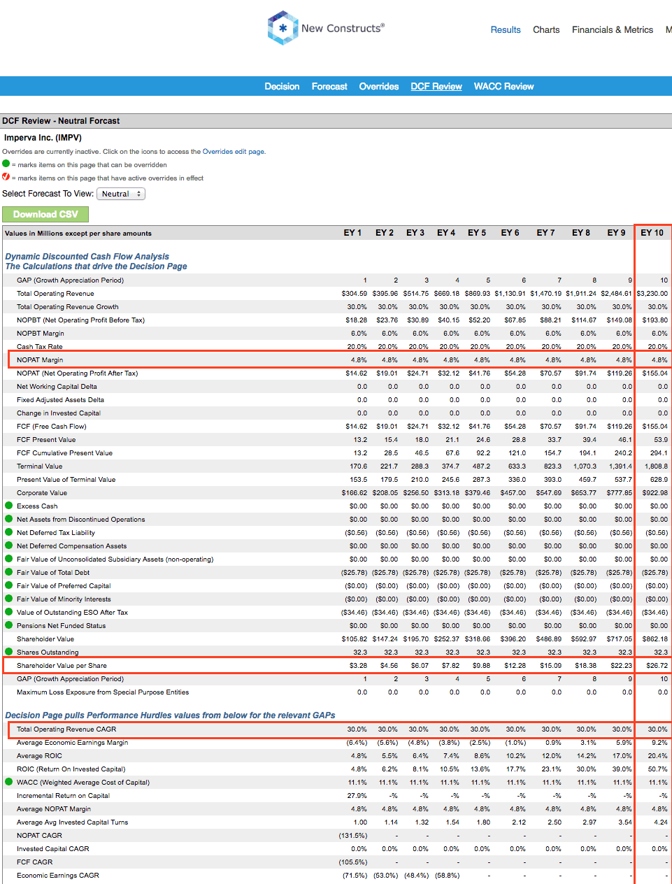Click the Cash Tax Rate row label
The image size is (672, 884).
click(x=39, y=346)
